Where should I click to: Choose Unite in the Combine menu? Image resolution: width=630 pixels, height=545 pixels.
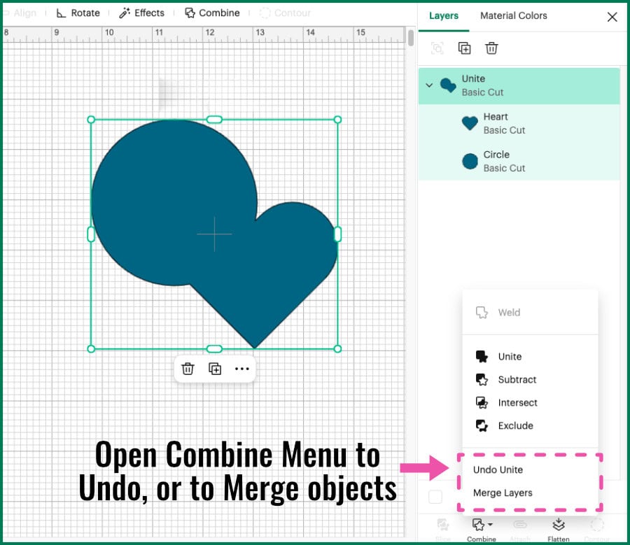[x=530, y=356]
